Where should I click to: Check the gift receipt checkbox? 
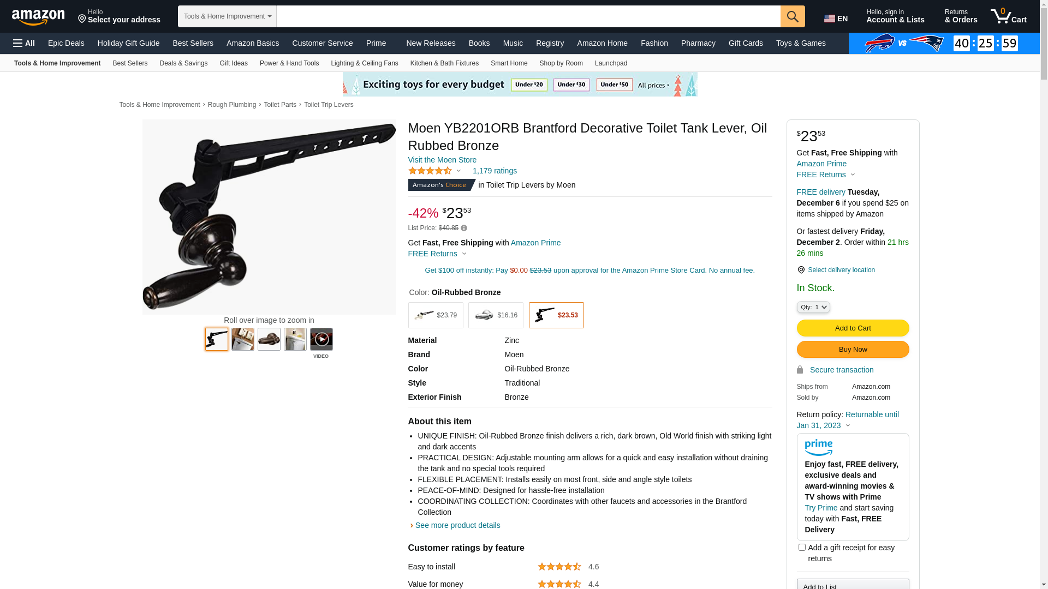[x=802, y=547]
